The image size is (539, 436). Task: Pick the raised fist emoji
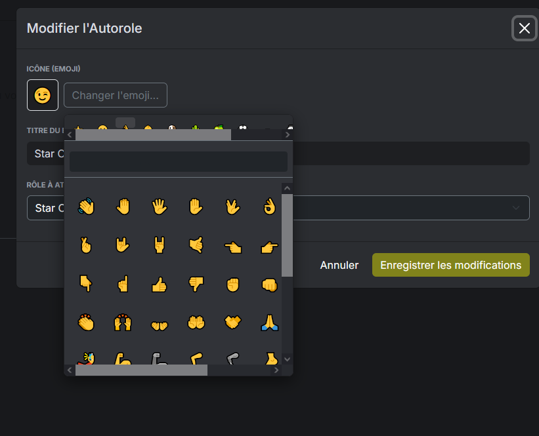[x=232, y=285]
